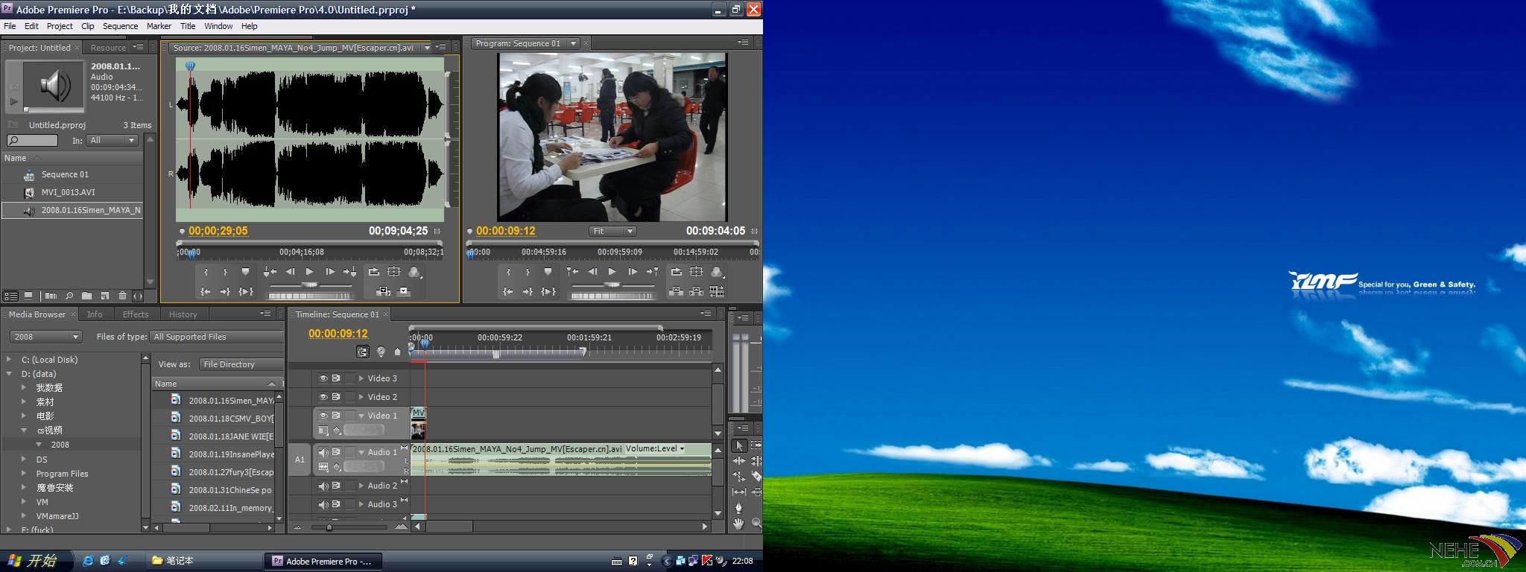
Task: Open Files of type dropdown
Action: point(217,337)
